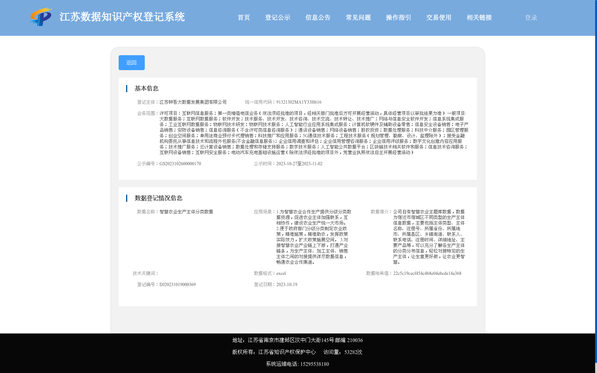This screenshot has height=373, width=597.
Task: Click the site logo icon
Action: tap(41, 17)
